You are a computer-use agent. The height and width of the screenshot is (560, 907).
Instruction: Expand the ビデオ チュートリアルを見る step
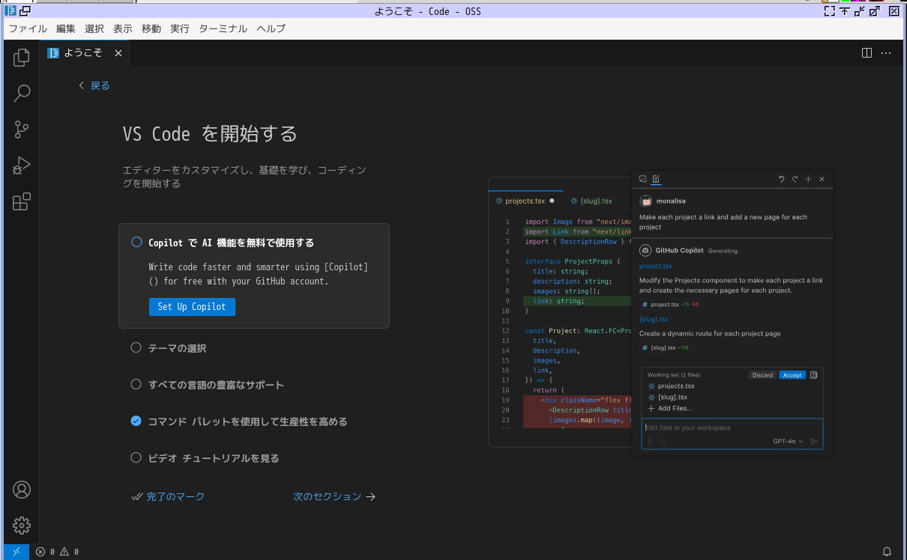213,458
